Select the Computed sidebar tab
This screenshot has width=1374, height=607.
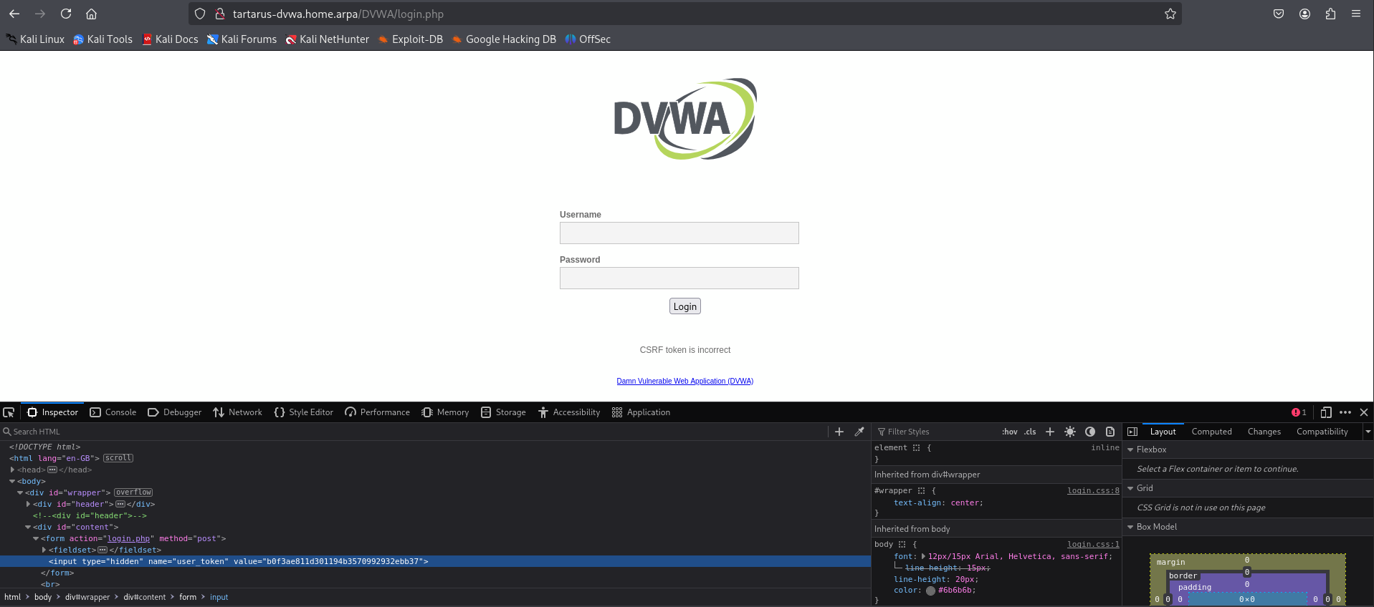pyautogui.click(x=1211, y=432)
